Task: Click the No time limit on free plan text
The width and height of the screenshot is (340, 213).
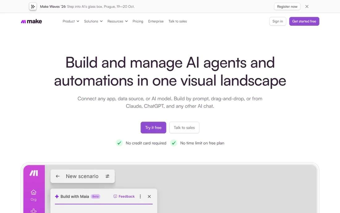Action: tap(202, 143)
